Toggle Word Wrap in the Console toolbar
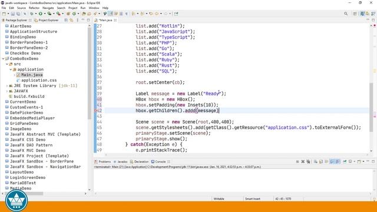Screen dimensions: 377x212 [x=326, y=161]
